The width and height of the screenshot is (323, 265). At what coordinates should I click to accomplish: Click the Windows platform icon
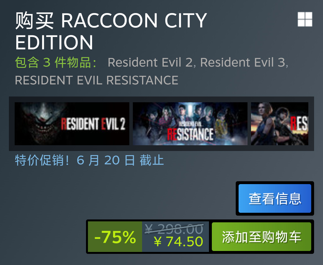(x=305, y=19)
